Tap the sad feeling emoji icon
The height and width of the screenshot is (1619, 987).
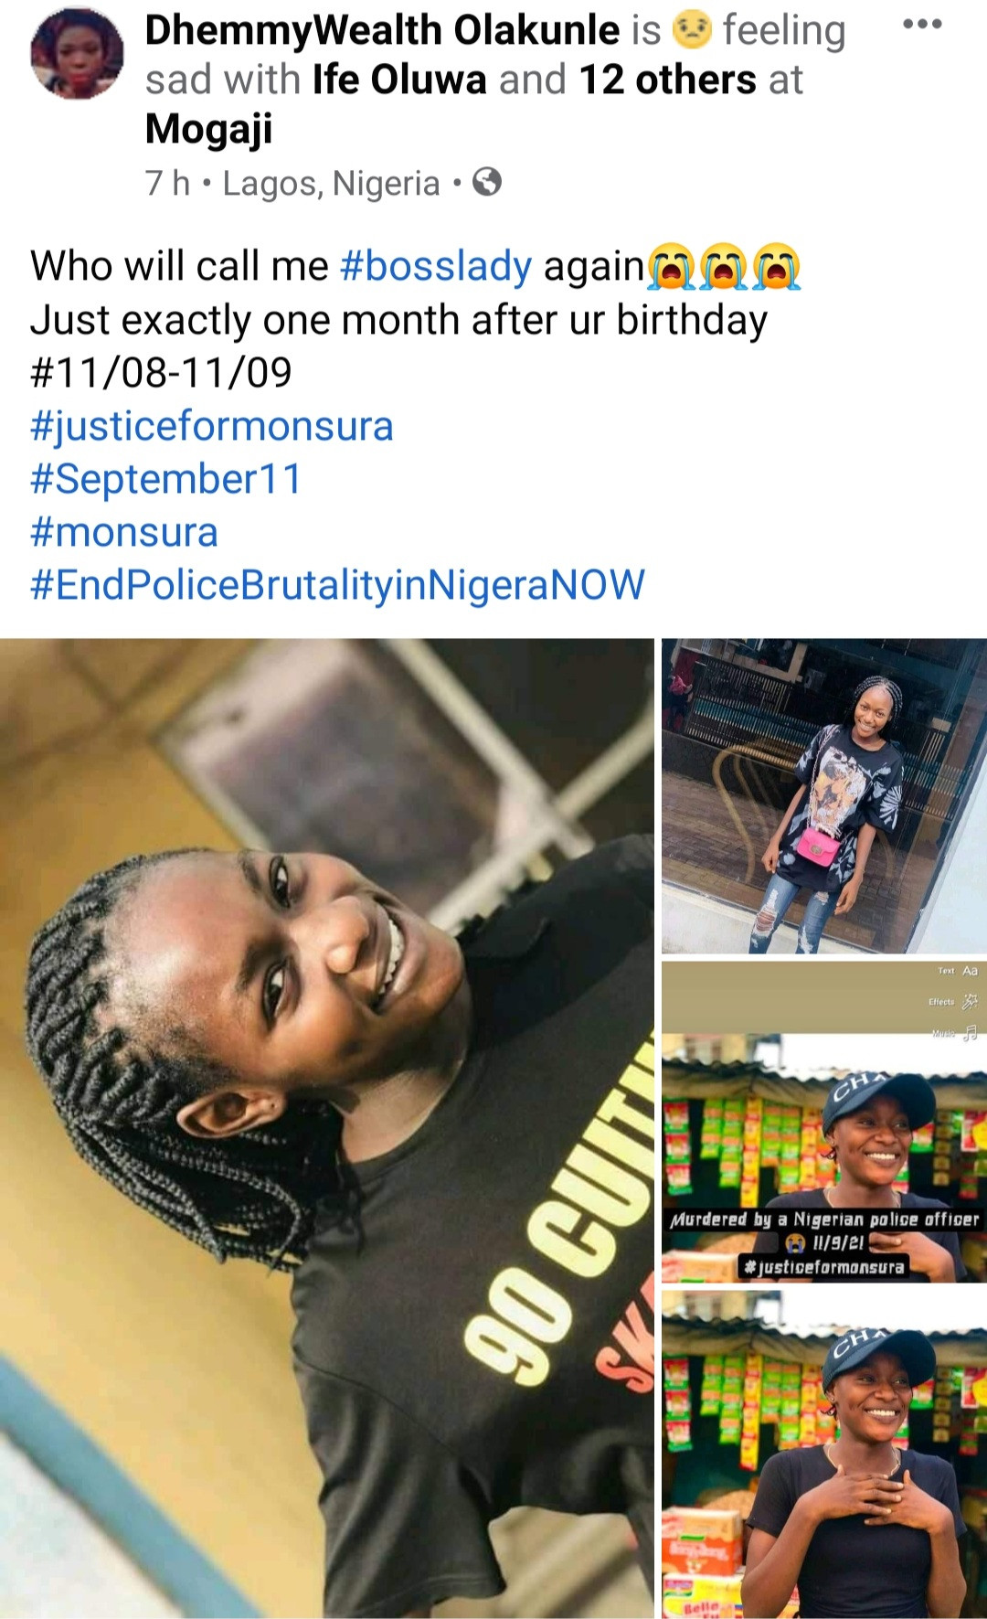coord(692,30)
